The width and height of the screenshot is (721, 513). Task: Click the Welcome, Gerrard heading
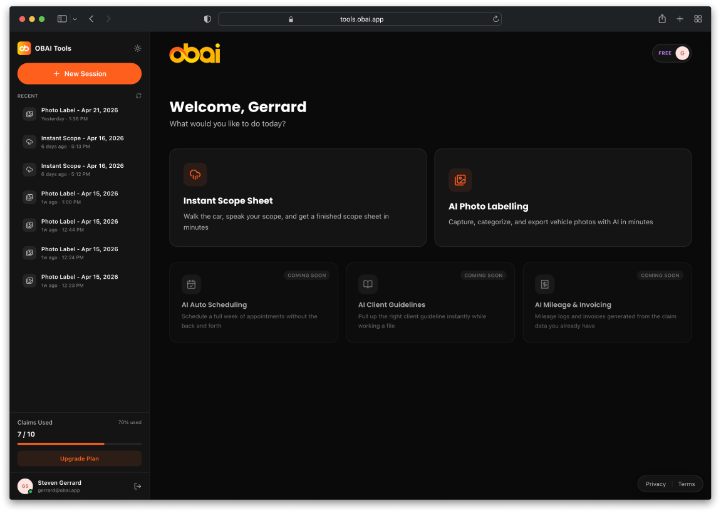tap(238, 107)
